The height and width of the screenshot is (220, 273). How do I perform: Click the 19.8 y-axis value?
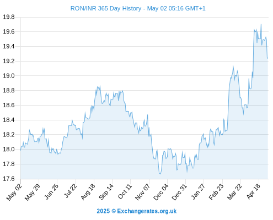(x=9, y=17)
